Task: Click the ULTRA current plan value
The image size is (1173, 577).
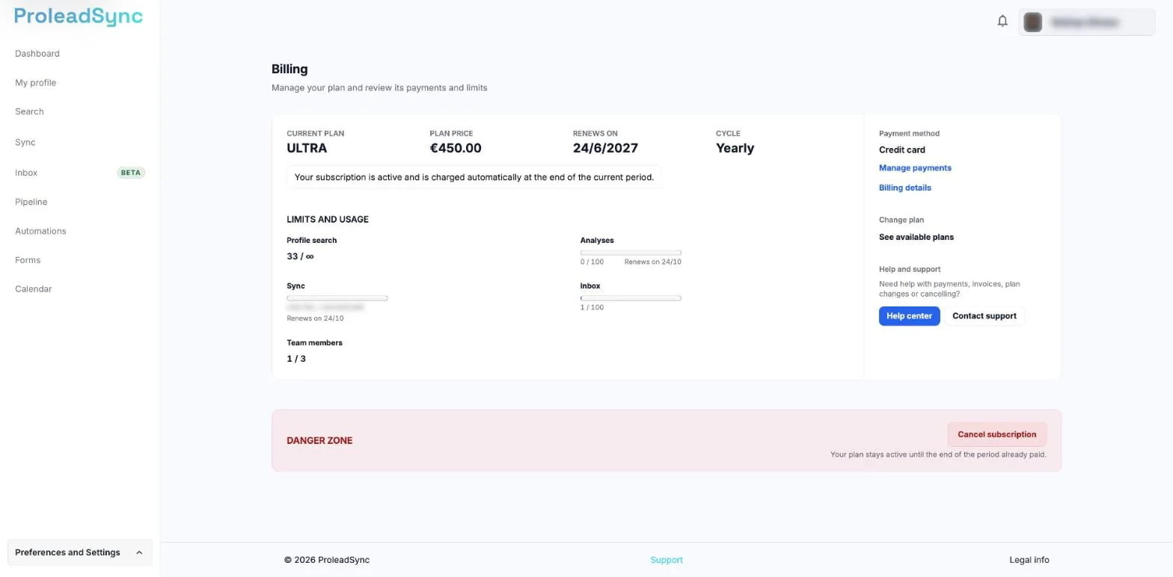Action: click(x=307, y=148)
